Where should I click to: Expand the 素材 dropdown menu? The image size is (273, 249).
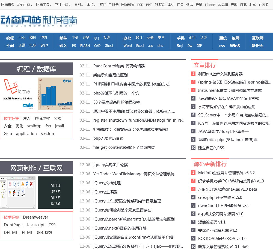[79, 5]
